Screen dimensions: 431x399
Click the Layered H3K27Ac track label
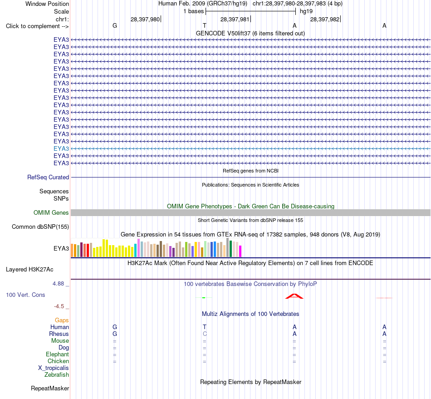pos(29,270)
